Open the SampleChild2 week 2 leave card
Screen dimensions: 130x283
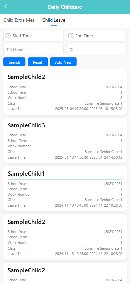point(65,92)
